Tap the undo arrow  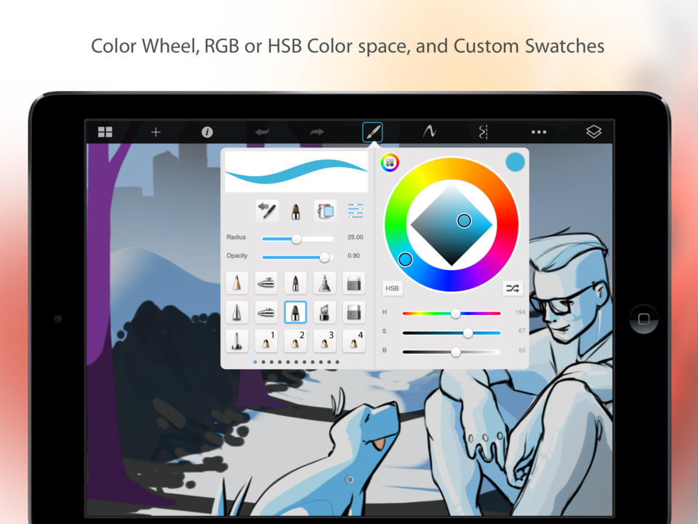262,132
